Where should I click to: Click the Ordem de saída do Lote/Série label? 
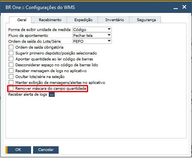[x=34, y=42]
